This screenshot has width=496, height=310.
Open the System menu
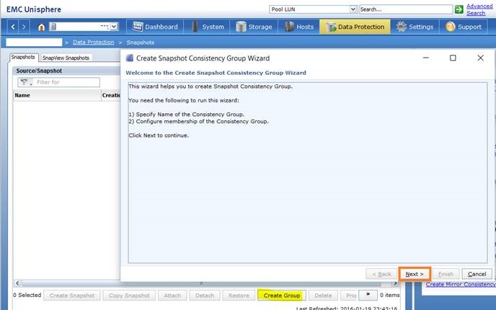207,27
